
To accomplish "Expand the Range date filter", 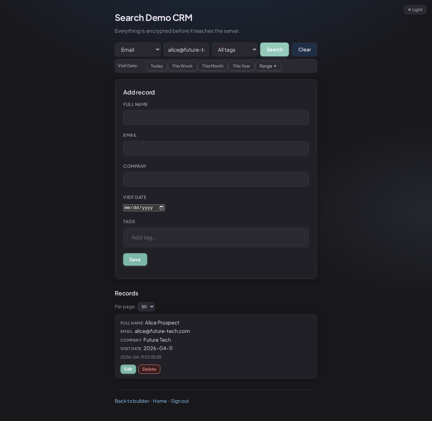I will pyautogui.click(x=268, y=66).
